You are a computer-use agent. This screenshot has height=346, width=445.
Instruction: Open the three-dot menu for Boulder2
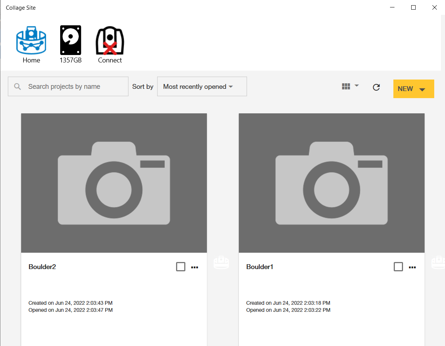pyautogui.click(x=195, y=267)
